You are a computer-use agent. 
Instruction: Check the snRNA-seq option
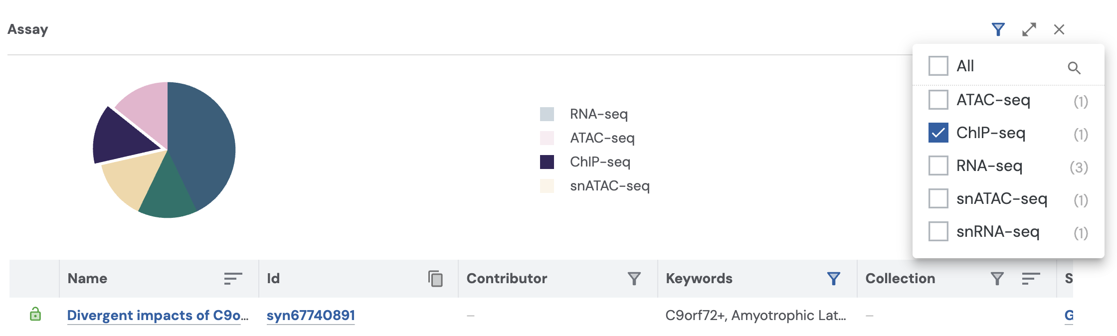pos(938,231)
